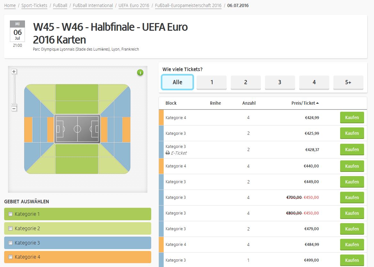Sort the list by Anzahl header
374x267 pixels.
click(x=249, y=103)
